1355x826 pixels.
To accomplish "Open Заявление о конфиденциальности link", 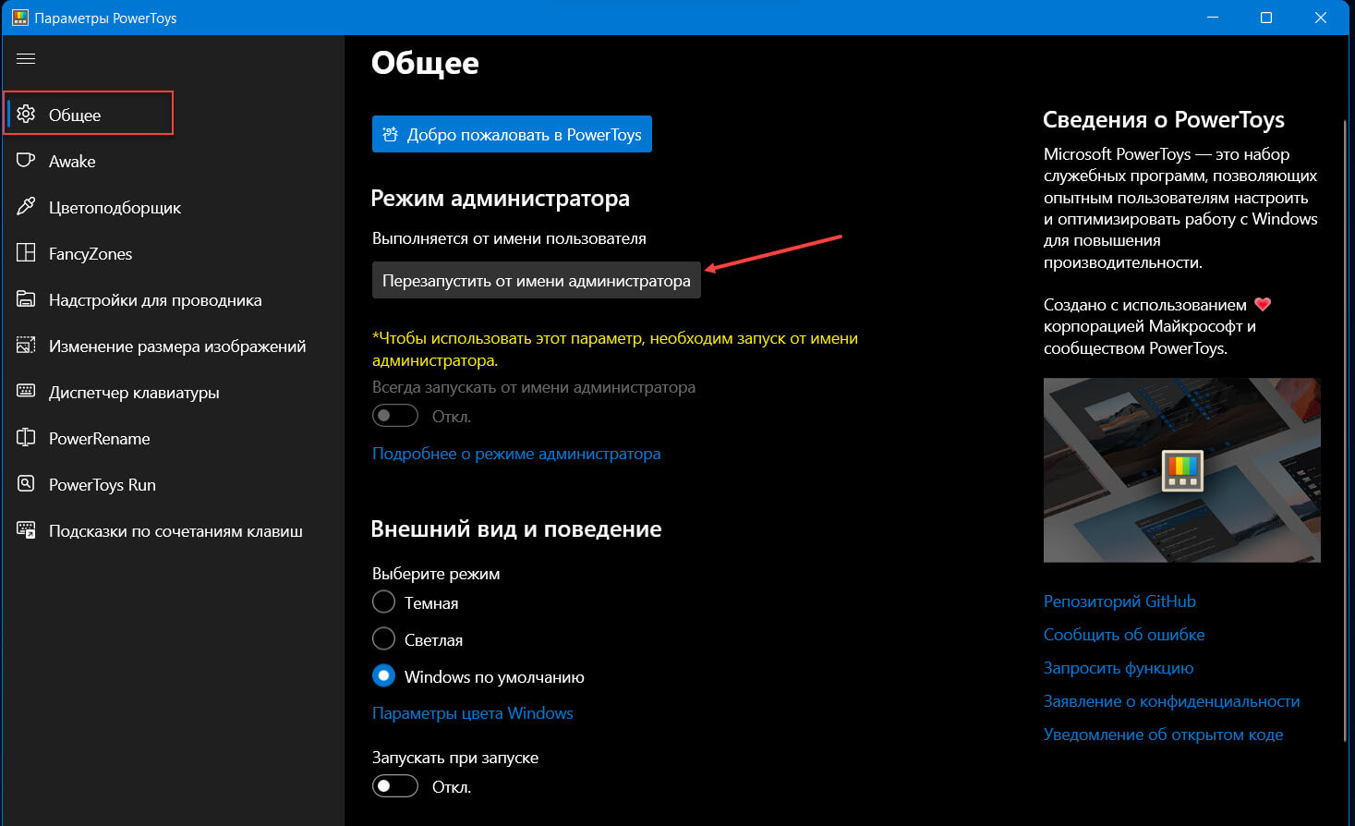I will (x=1172, y=701).
